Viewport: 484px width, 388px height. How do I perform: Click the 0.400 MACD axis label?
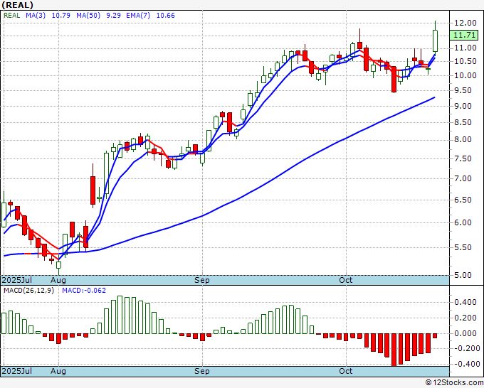[x=467, y=302]
